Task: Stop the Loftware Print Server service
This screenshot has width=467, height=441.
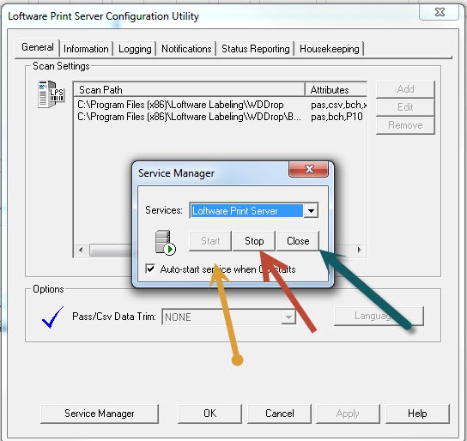Action: click(254, 241)
